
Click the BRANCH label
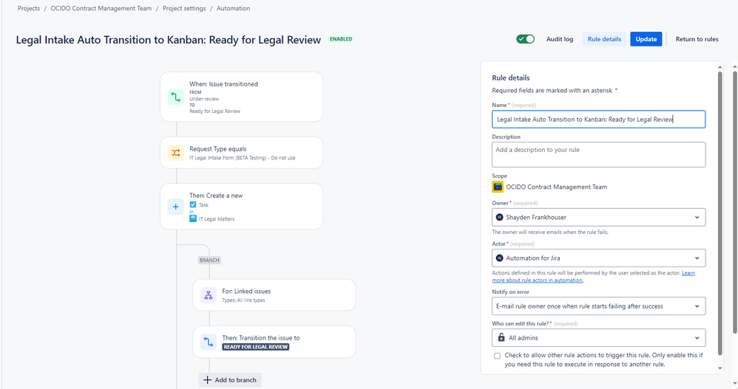[209, 260]
